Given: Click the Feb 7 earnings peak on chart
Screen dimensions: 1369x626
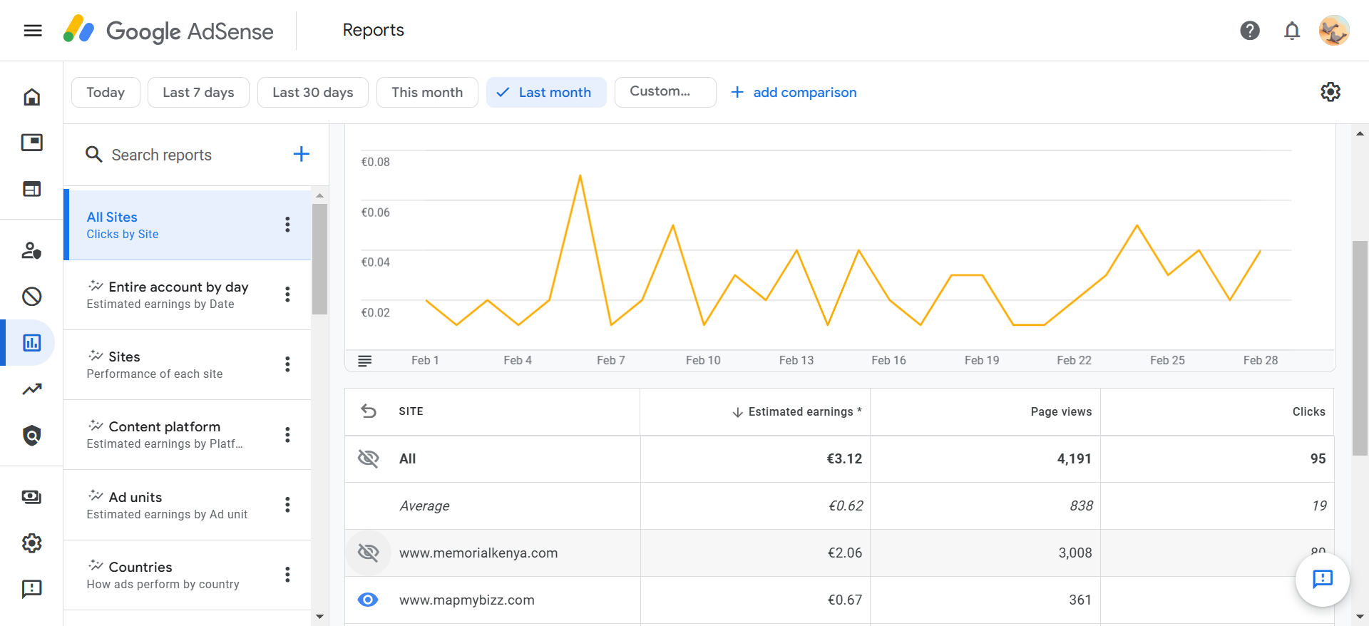Looking at the screenshot, I should point(580,175).
